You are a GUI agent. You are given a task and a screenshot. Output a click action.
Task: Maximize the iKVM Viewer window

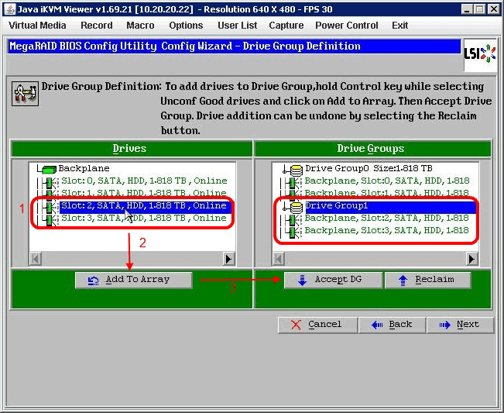(480, 9)
